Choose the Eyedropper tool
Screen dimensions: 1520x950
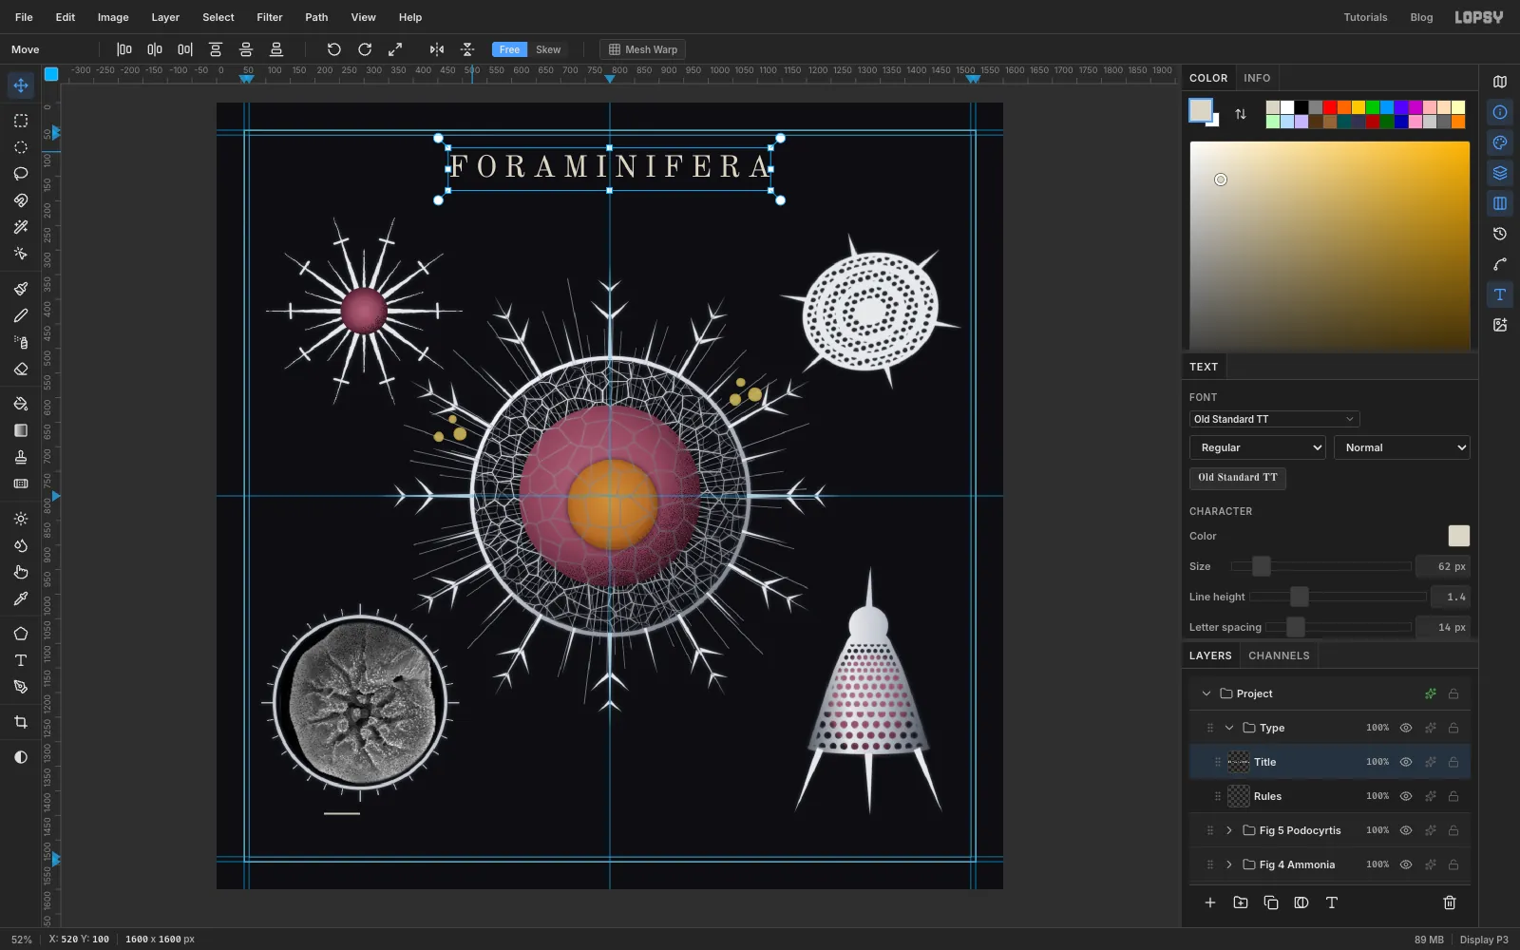(21, 598)
